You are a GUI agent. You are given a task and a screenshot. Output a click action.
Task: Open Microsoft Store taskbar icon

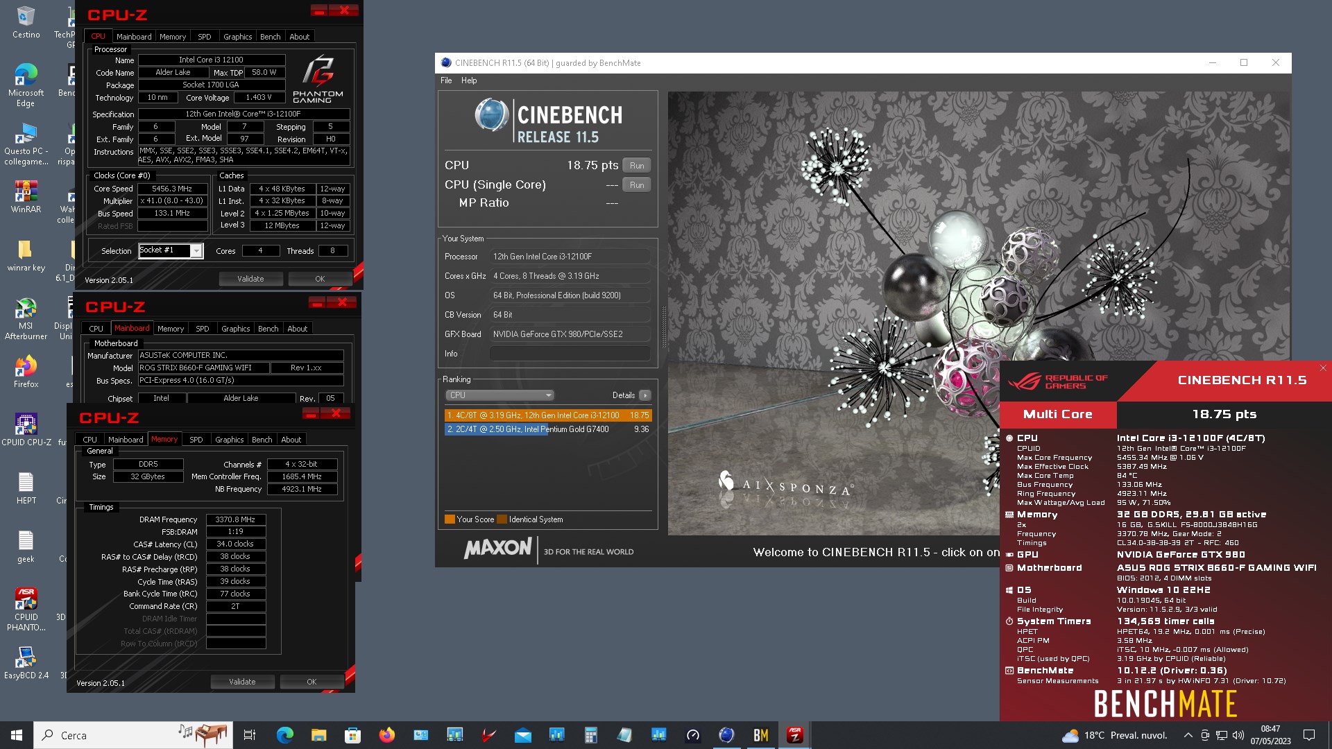[352, 735]
